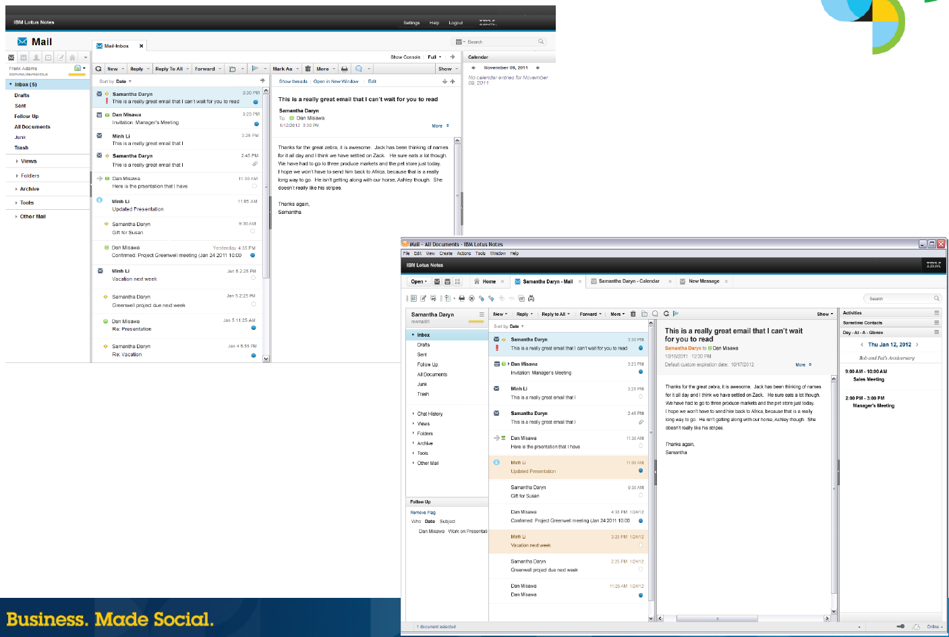
Task: Switch to the New Message tab
Action: 703,281
